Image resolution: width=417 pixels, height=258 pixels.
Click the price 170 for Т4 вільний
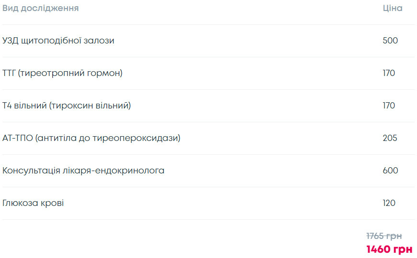click(x=389, y=106)
